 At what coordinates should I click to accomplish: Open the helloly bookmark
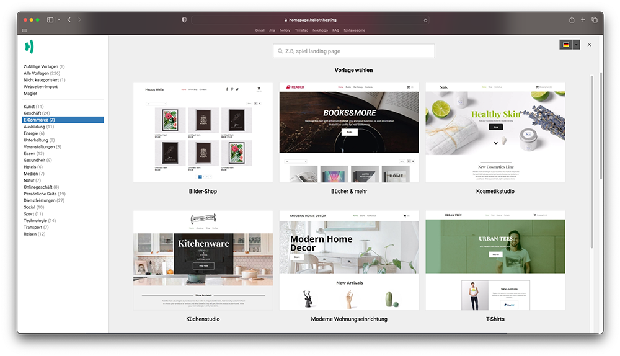[x=285, y=30]
